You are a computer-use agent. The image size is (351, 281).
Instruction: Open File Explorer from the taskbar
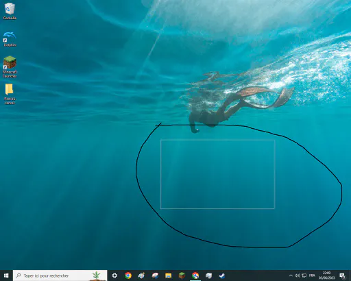169,276
